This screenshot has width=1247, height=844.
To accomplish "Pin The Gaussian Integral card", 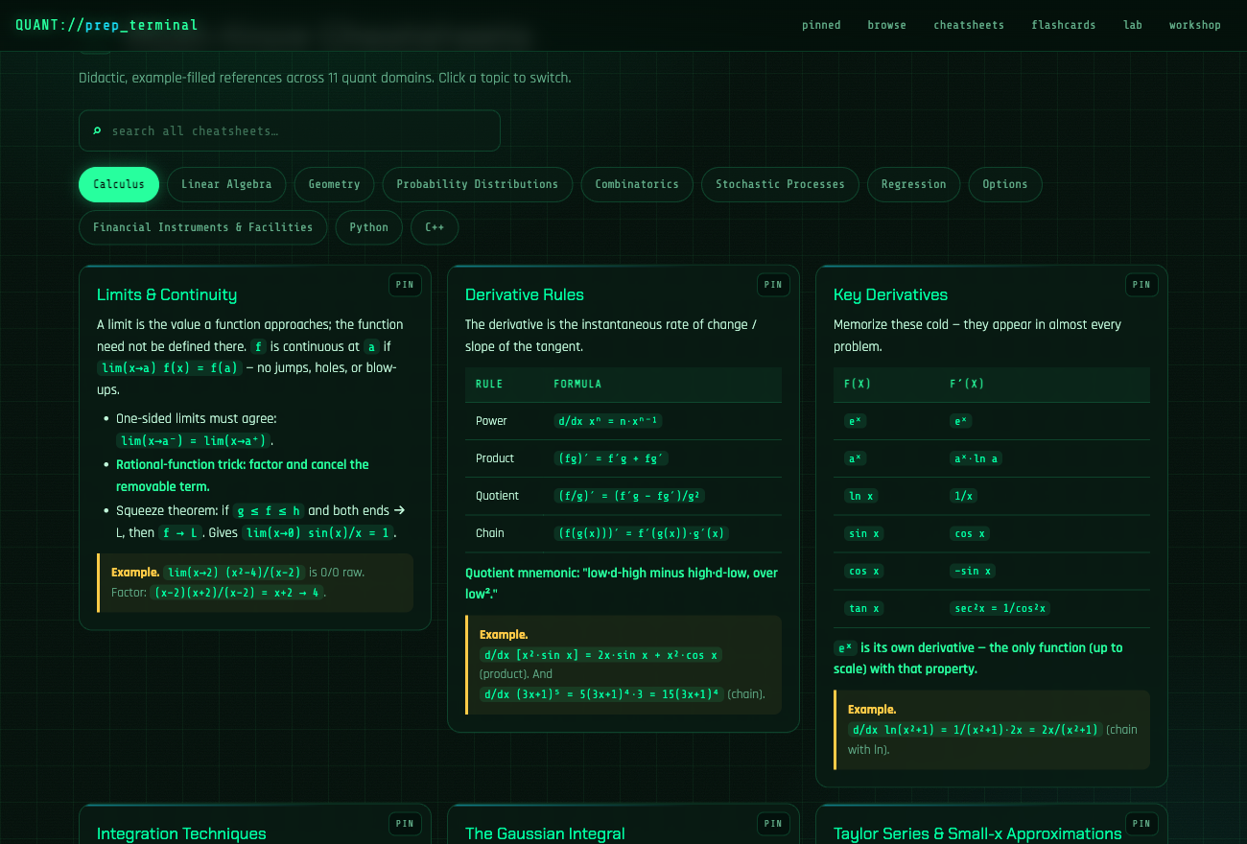I will coord(773,823).
